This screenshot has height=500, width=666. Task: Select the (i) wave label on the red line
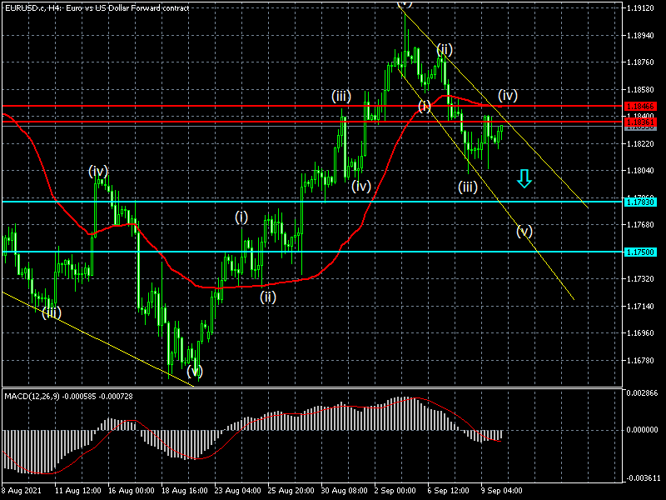pos(425,106)
